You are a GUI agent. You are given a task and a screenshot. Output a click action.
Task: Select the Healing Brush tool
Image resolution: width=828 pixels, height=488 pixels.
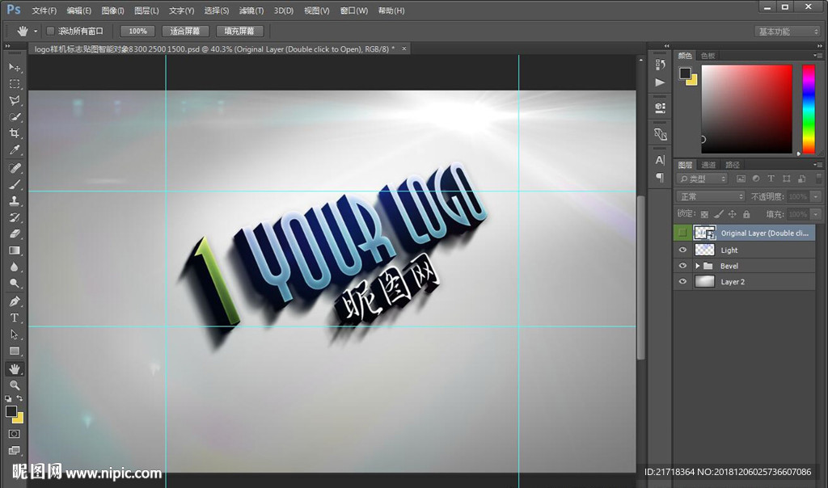click(15, 168)
